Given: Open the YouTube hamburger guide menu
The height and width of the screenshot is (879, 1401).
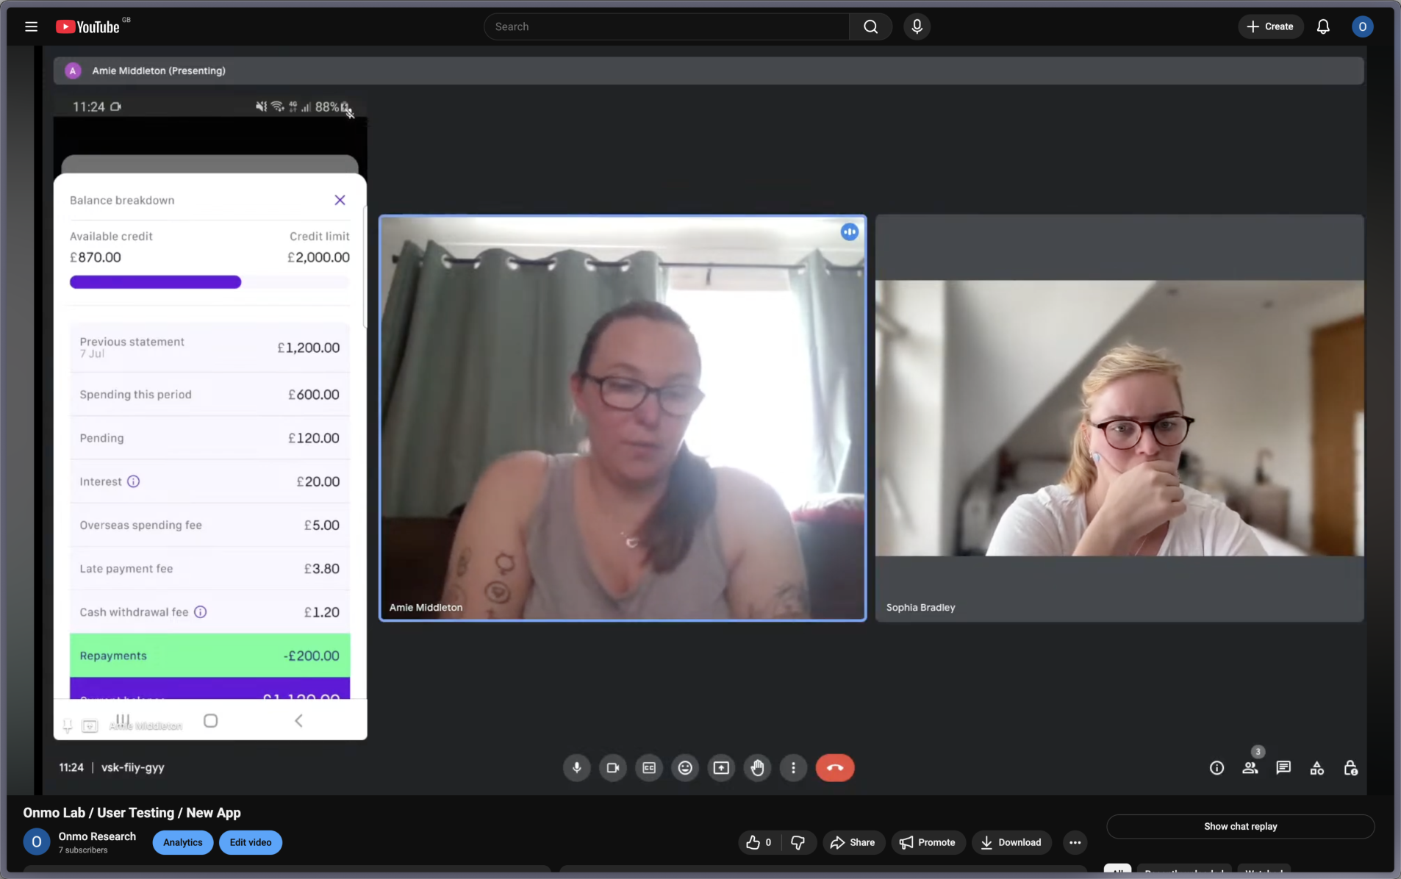Looking at the screenshot, I should 31,26.
